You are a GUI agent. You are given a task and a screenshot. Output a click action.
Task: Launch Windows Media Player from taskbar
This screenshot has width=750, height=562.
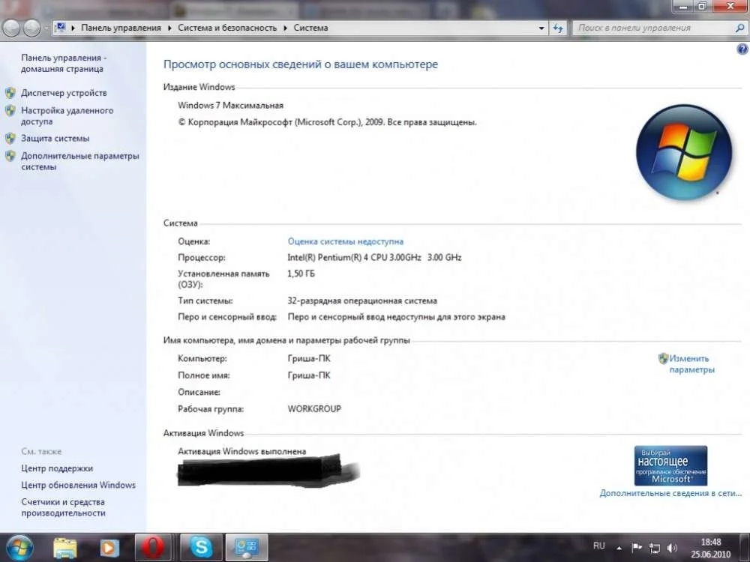109,548
